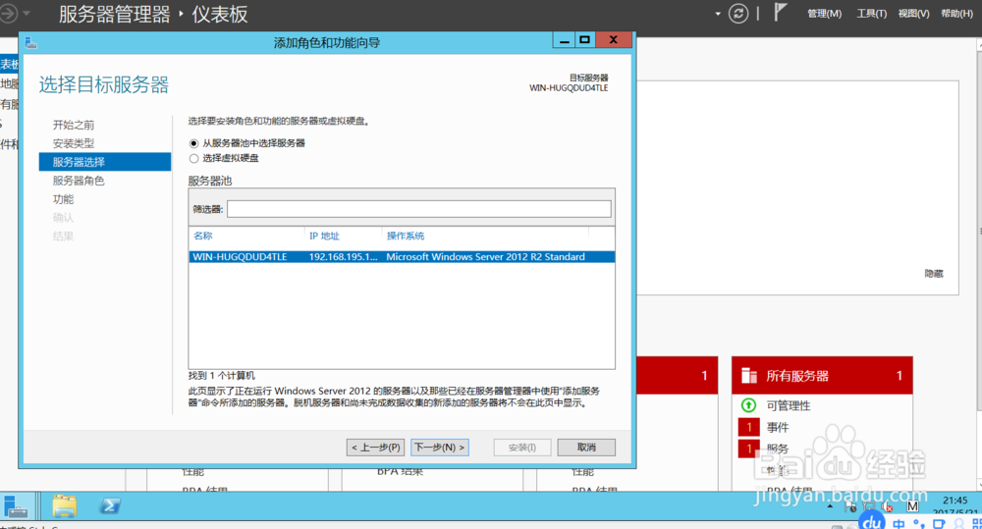This screenshot has height=529, width=982.
Task: Select 'choose server from server pool' radio
Action: point(194,143)
